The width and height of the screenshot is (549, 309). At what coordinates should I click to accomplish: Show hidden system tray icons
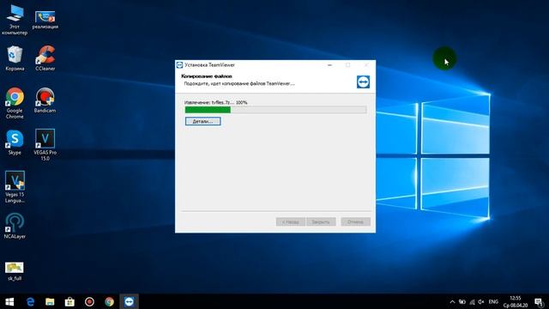(452, 301)
